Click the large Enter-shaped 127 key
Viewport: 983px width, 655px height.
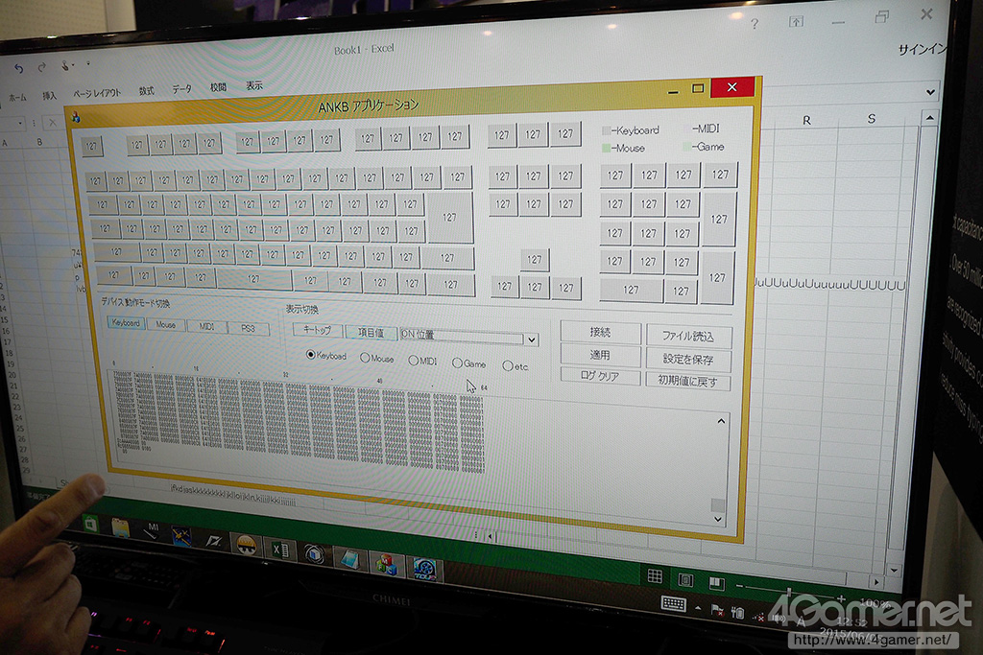449,218
